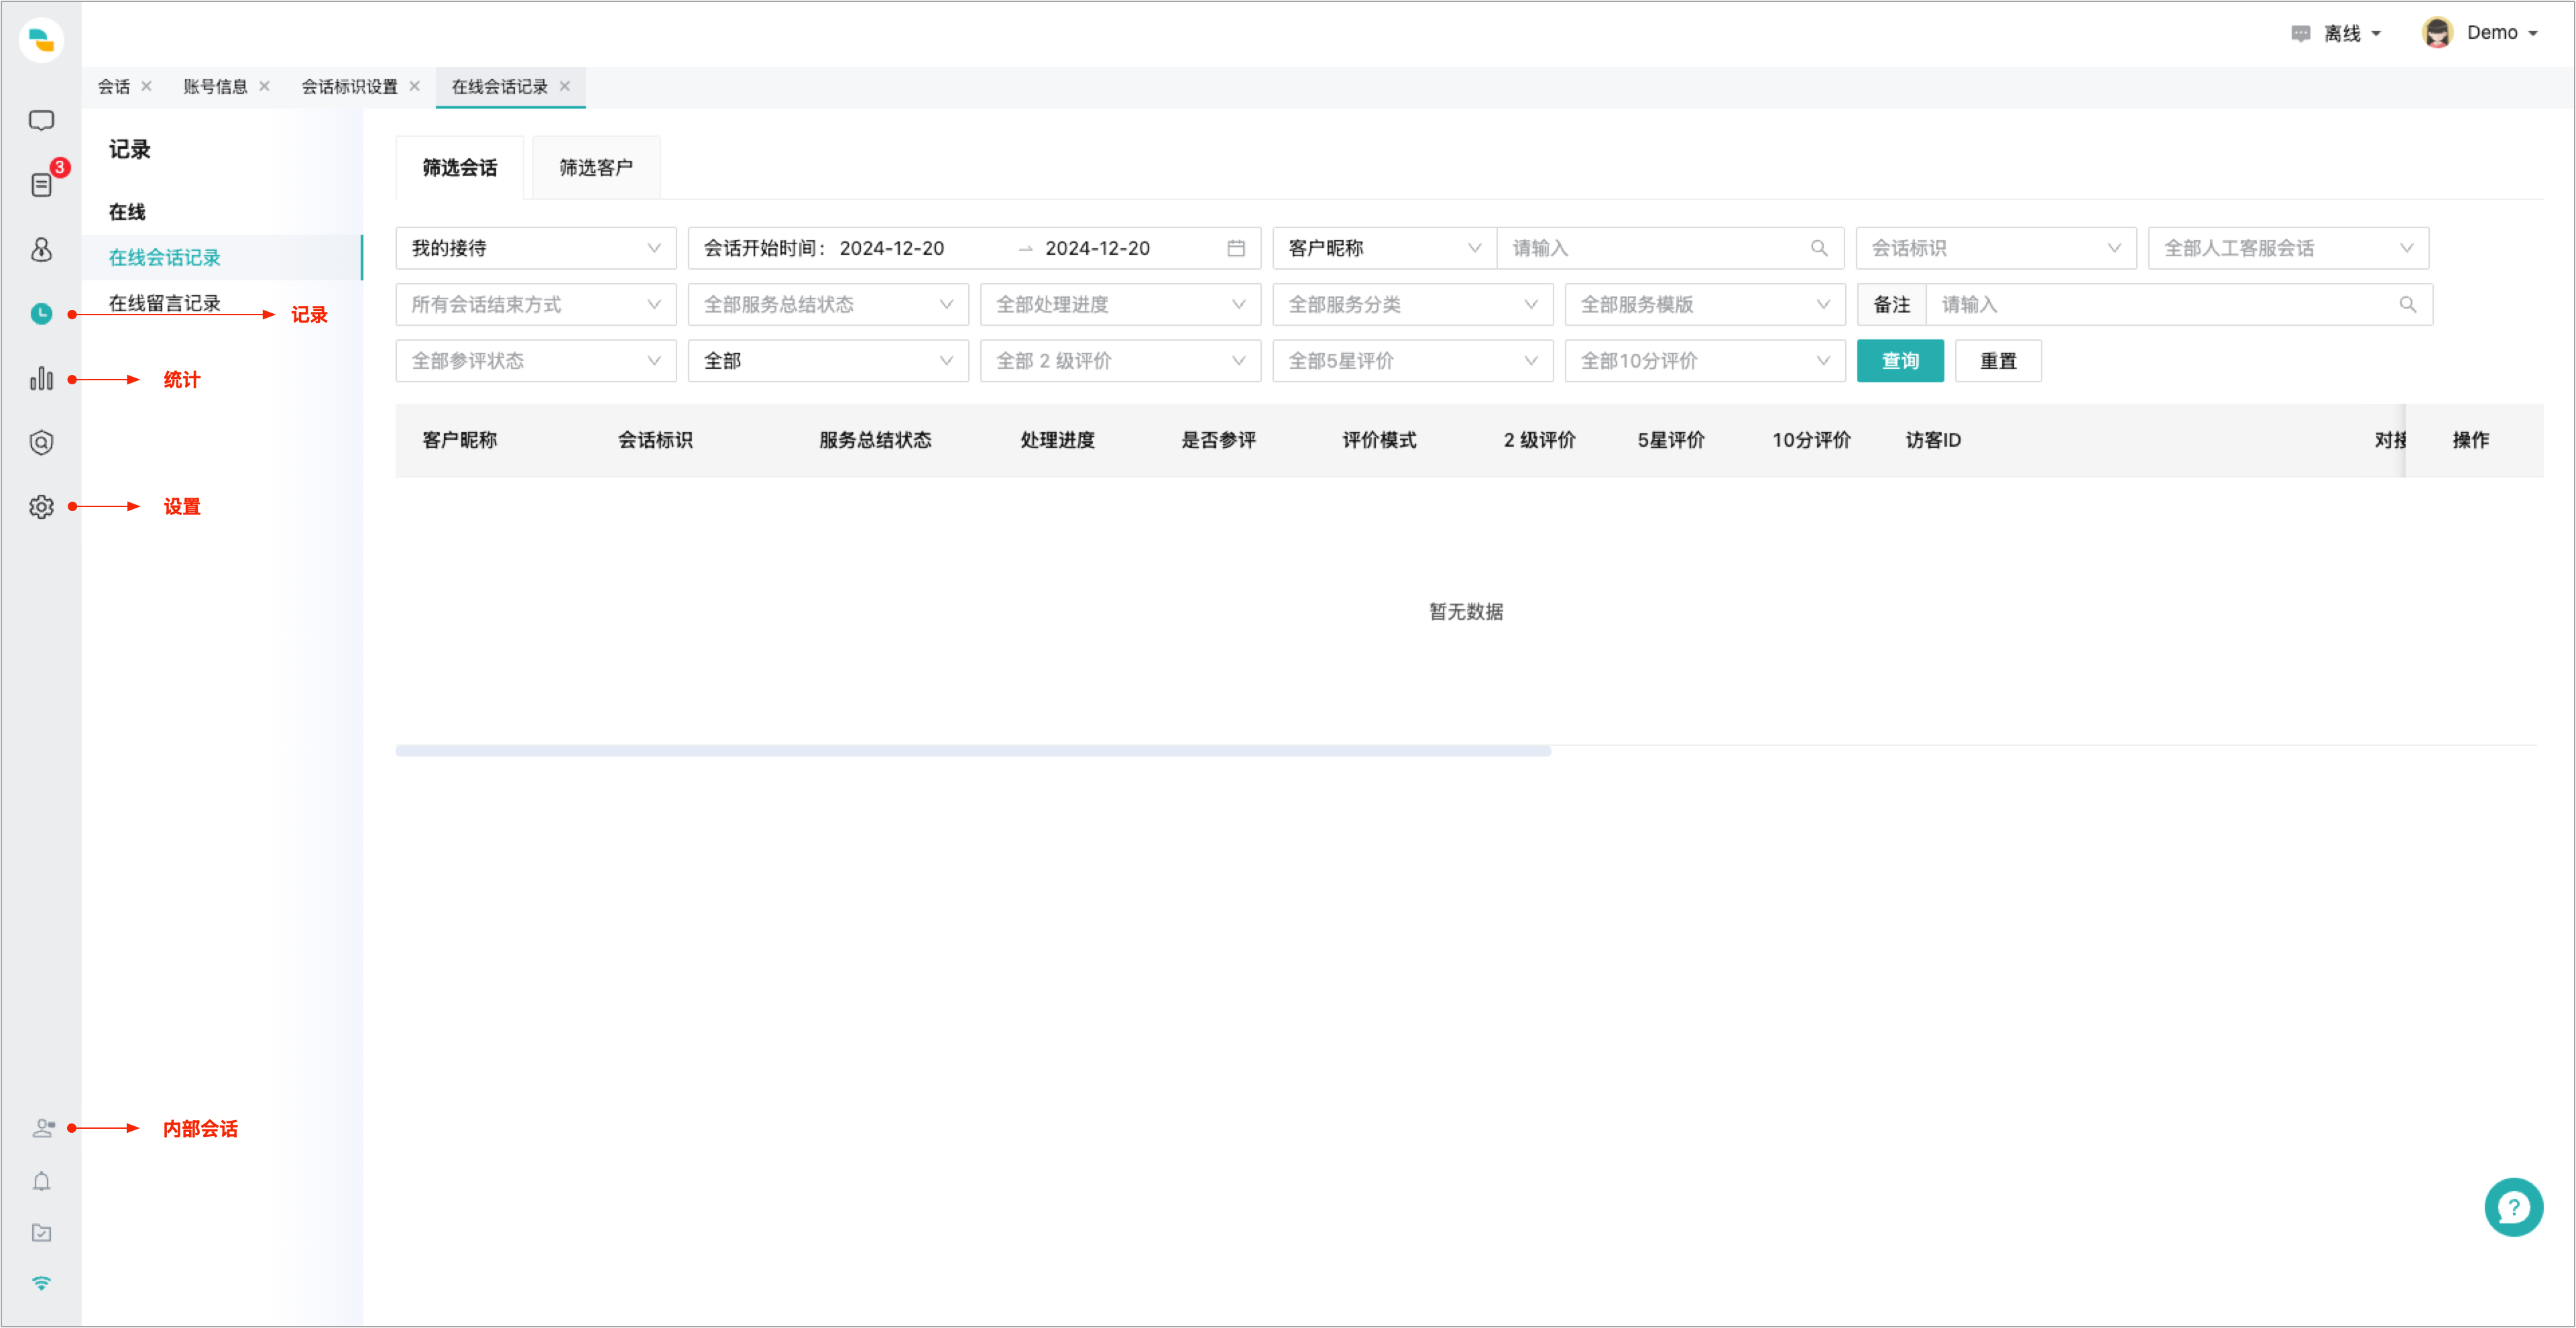Click the 处理进度 column header
This screenshot has width=2576, height=1328.
point(1057,440)
